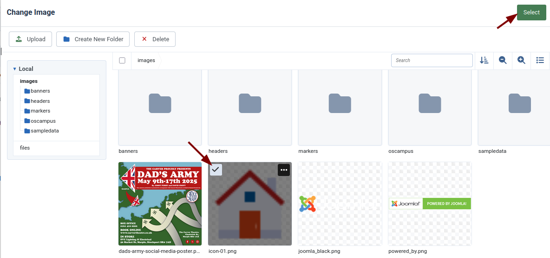Open the three-dot menu on icon-01.png
The height and width of the screenshot is (258, 550).
coord(284,170)
